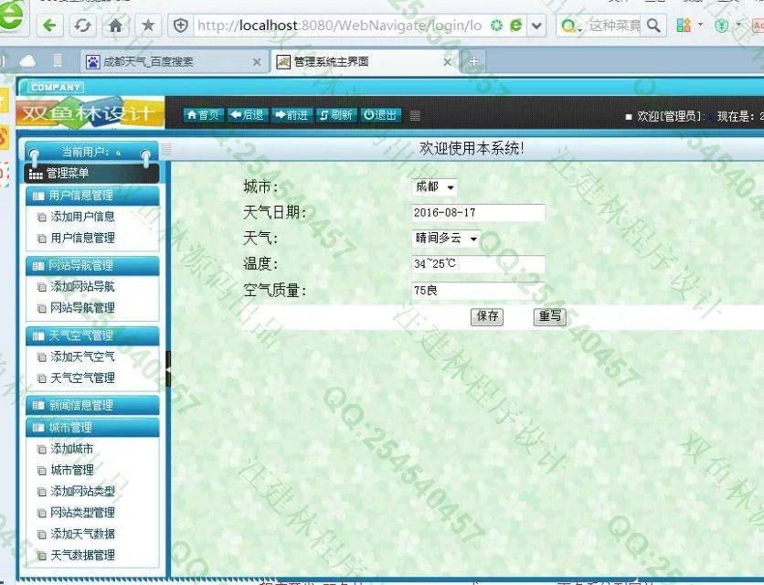
Task: Open the search engine selector icon
Action: pyautogui.click(x=570, y=26)
